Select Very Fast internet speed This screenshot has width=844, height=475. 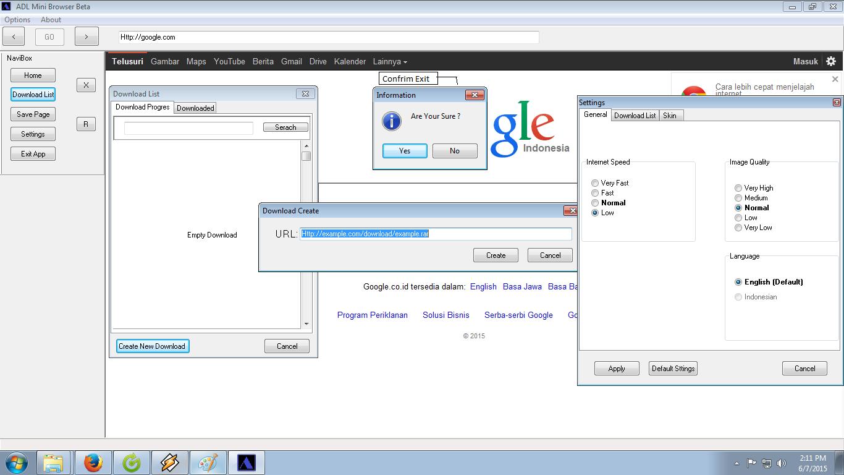tap(610, 183)
